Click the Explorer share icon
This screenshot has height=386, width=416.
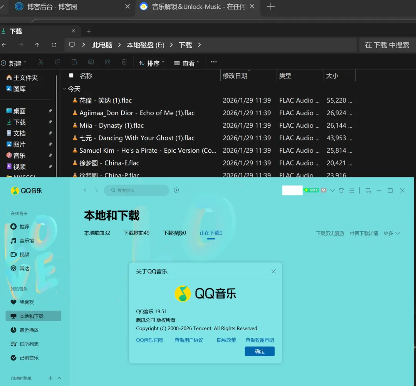point(107,62)
